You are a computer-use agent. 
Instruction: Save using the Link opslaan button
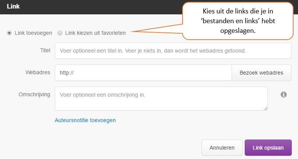coord(268,147)
